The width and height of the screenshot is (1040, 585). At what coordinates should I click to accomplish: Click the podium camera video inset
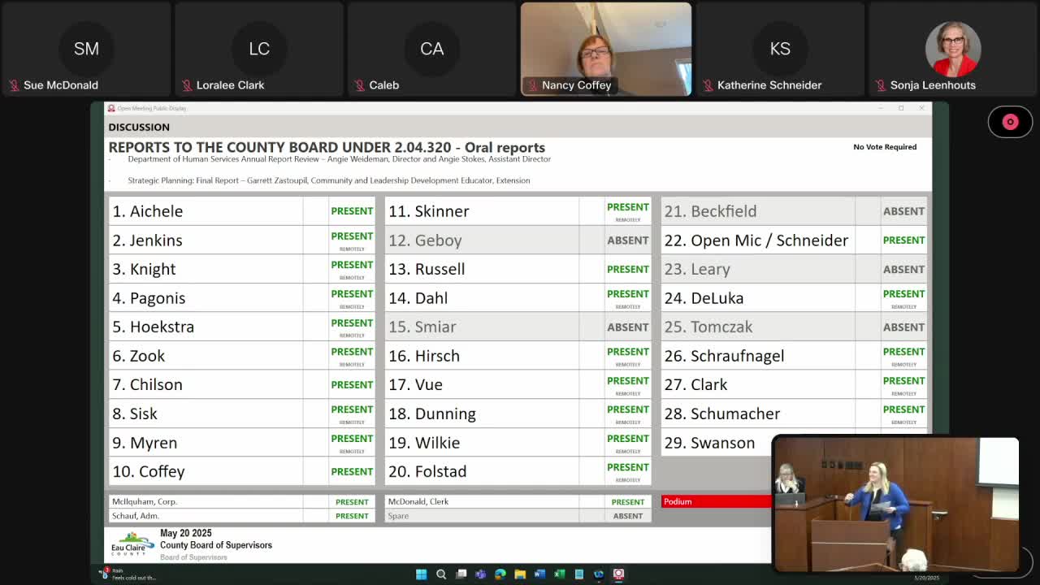coord(895,505)
